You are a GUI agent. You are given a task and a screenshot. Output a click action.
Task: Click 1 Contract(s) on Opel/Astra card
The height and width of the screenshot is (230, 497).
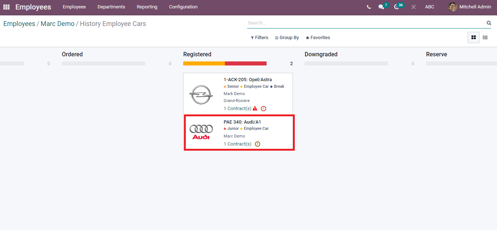[x=237, y=109]
